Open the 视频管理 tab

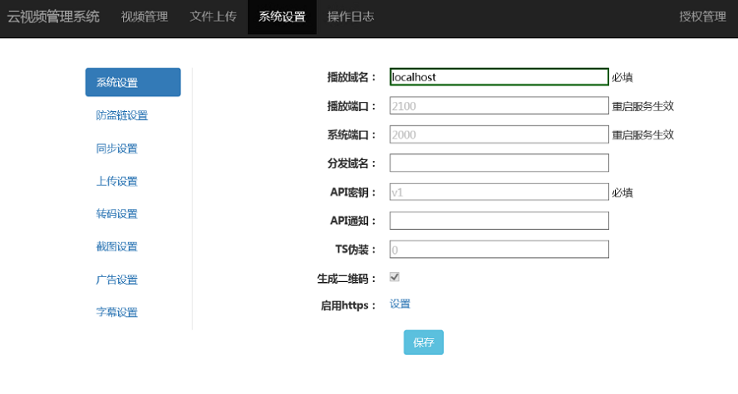point(144,17)
